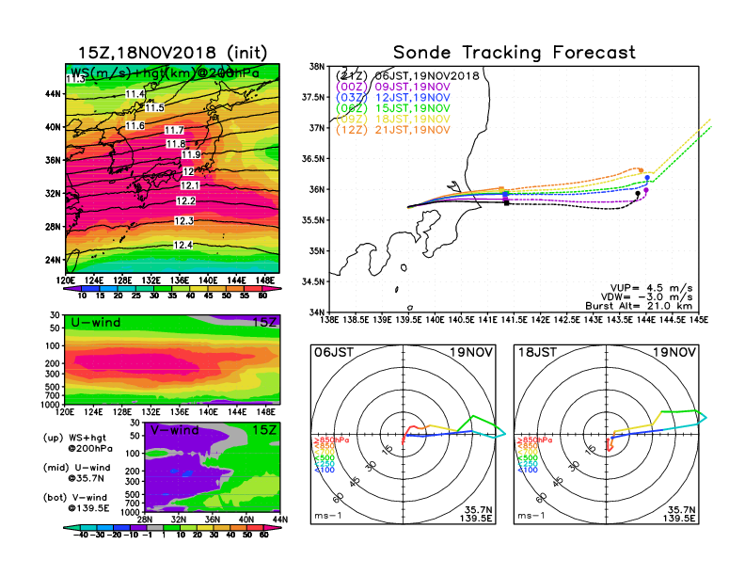The height and width of the screenshot is (576, 745).
Task: Click the orange swatch between 45 and 50
Action: (x=217, y=289)
